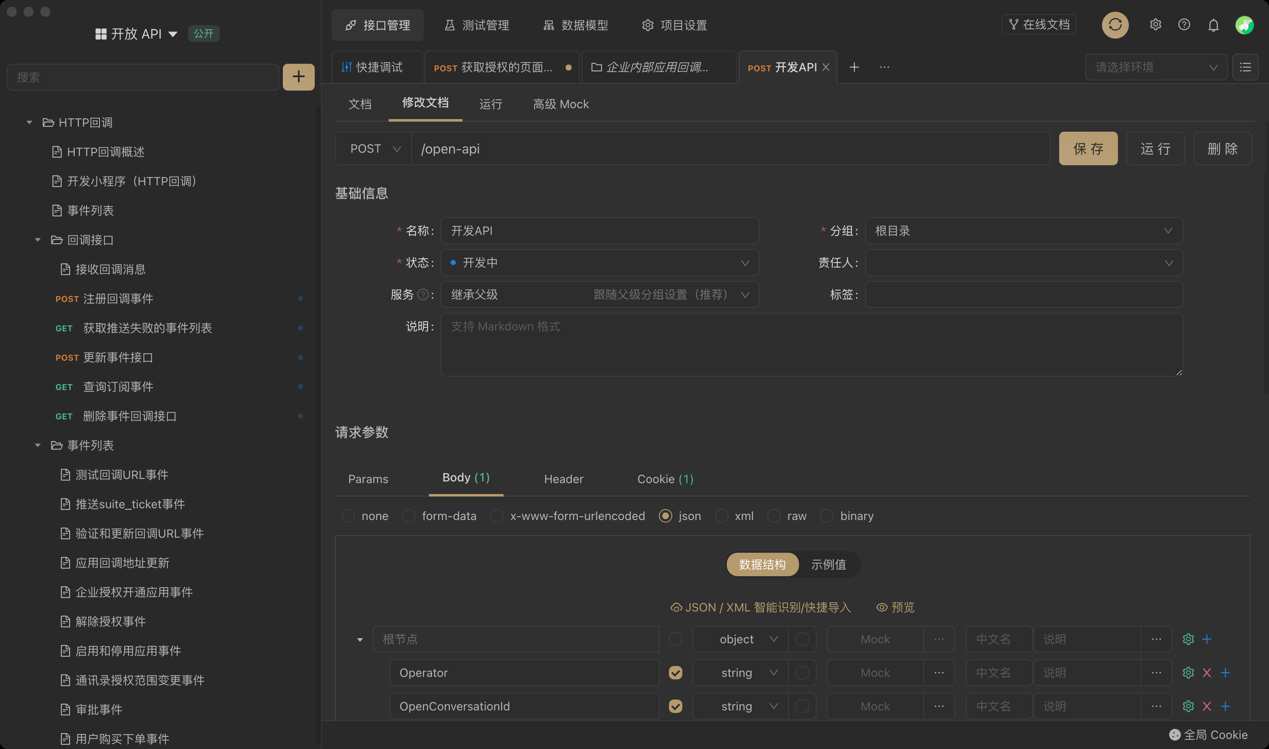The image size is (1269, 749).
Task: Click the 说明 Markdown description field
Action: click(x=811, y=345)
